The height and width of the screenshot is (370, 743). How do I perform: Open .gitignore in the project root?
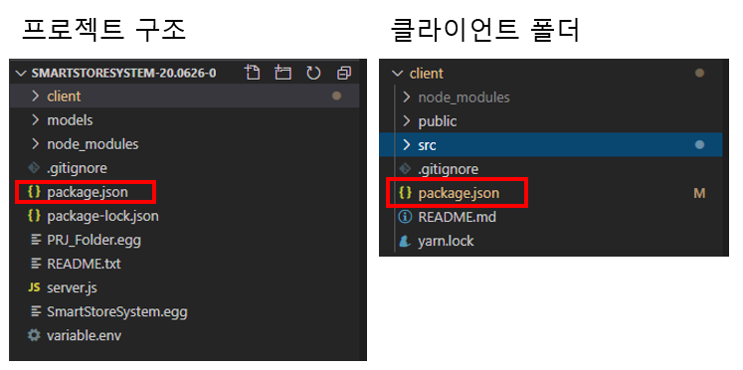point(77,168)
